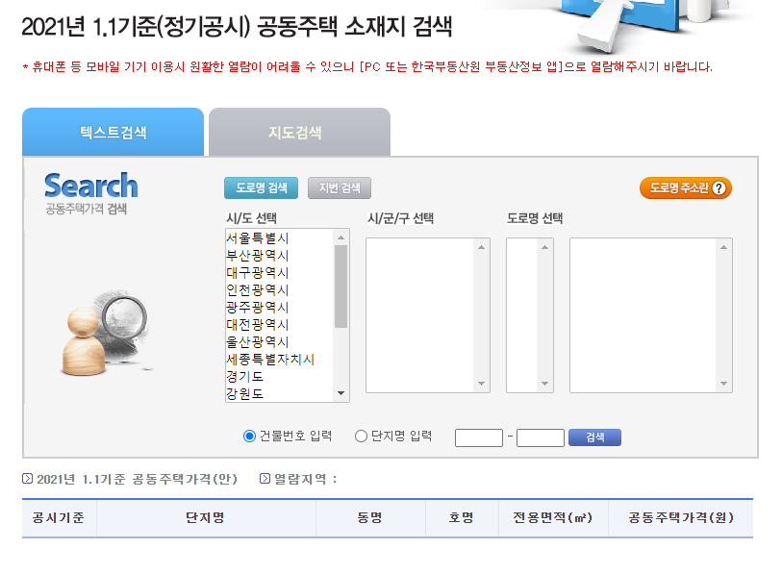The height and width of the screenshot is (574, 782).
Task: Open the 도로명주소란 help button
Action: point(686,188)
